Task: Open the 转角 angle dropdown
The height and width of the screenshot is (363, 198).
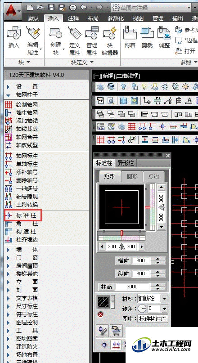Action: point(164,309)
